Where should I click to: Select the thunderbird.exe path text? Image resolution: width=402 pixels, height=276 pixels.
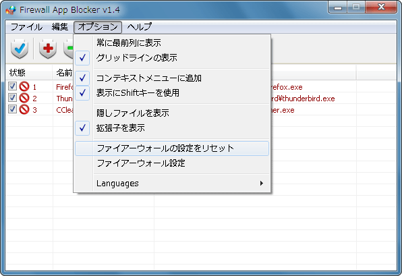pyautogui.click(x=303, y=99)
